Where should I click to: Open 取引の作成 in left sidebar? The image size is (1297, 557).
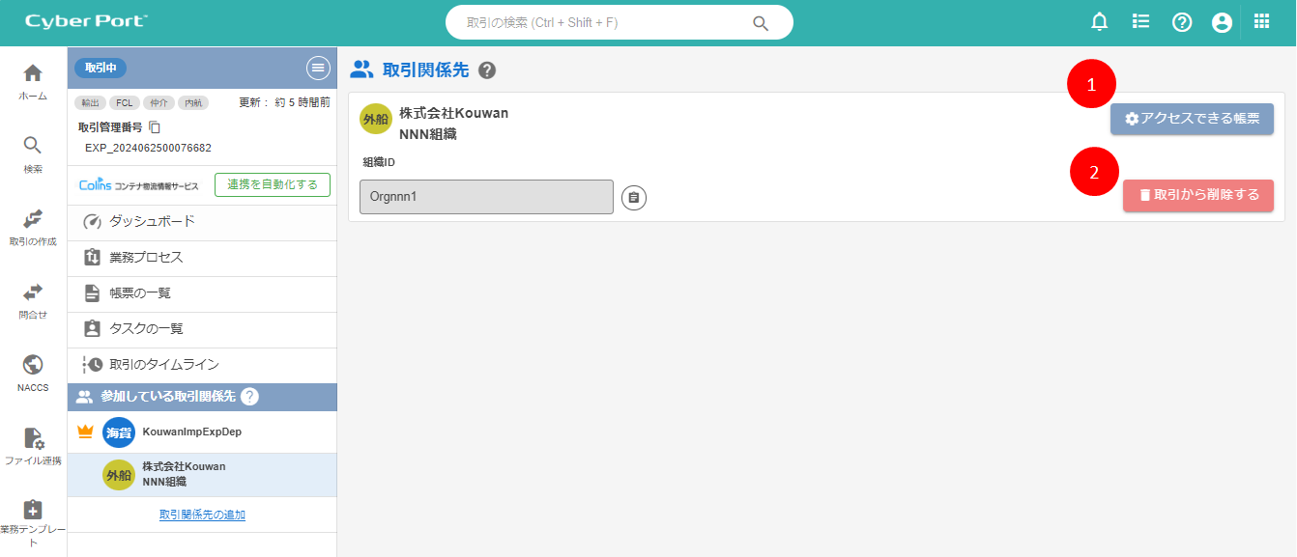click(x=33, y=227)
